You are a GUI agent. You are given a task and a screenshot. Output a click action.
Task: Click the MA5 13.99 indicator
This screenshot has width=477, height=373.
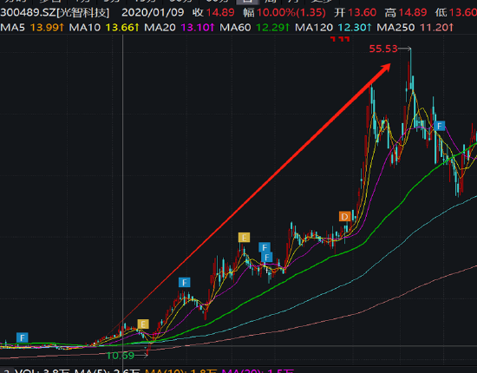[x=32, y=28]
